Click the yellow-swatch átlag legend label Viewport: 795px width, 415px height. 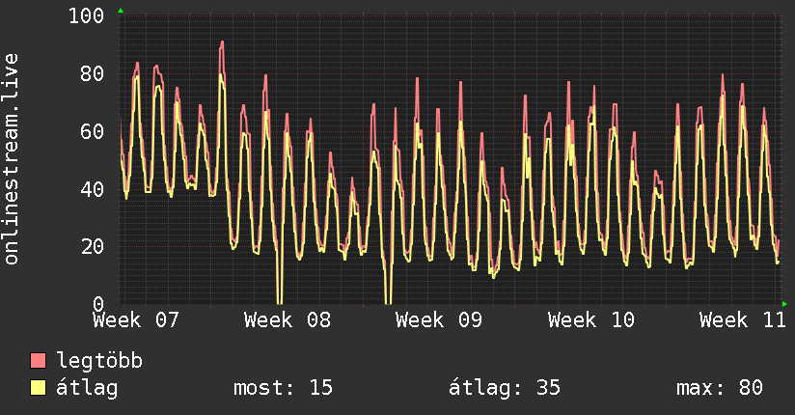[87, 389]
